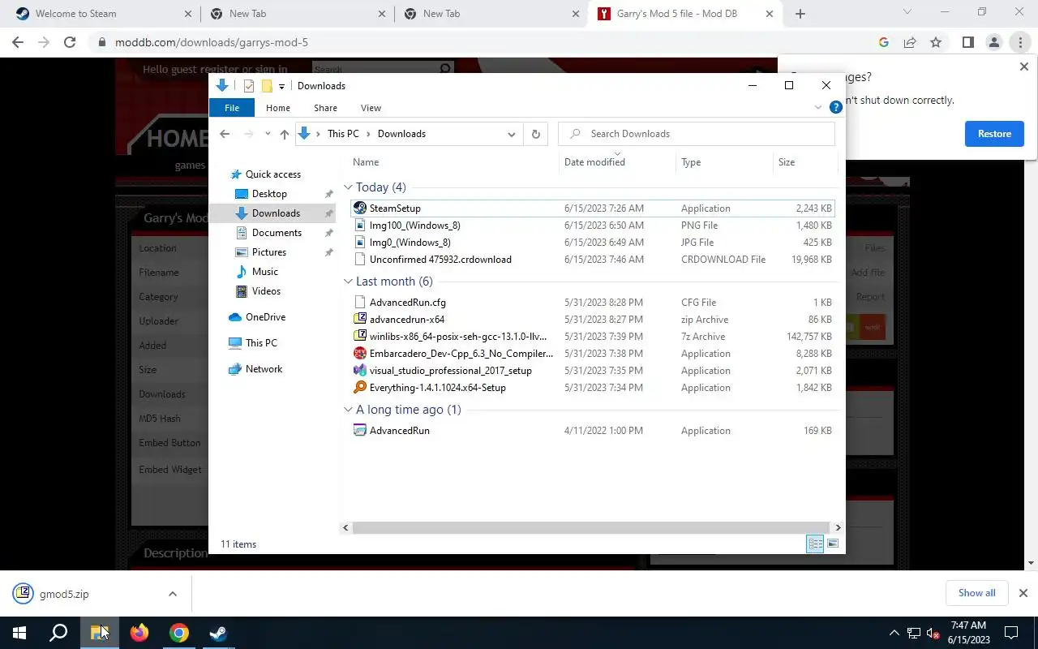Select winlibs 7z archive file icon

tap(360, 337)
